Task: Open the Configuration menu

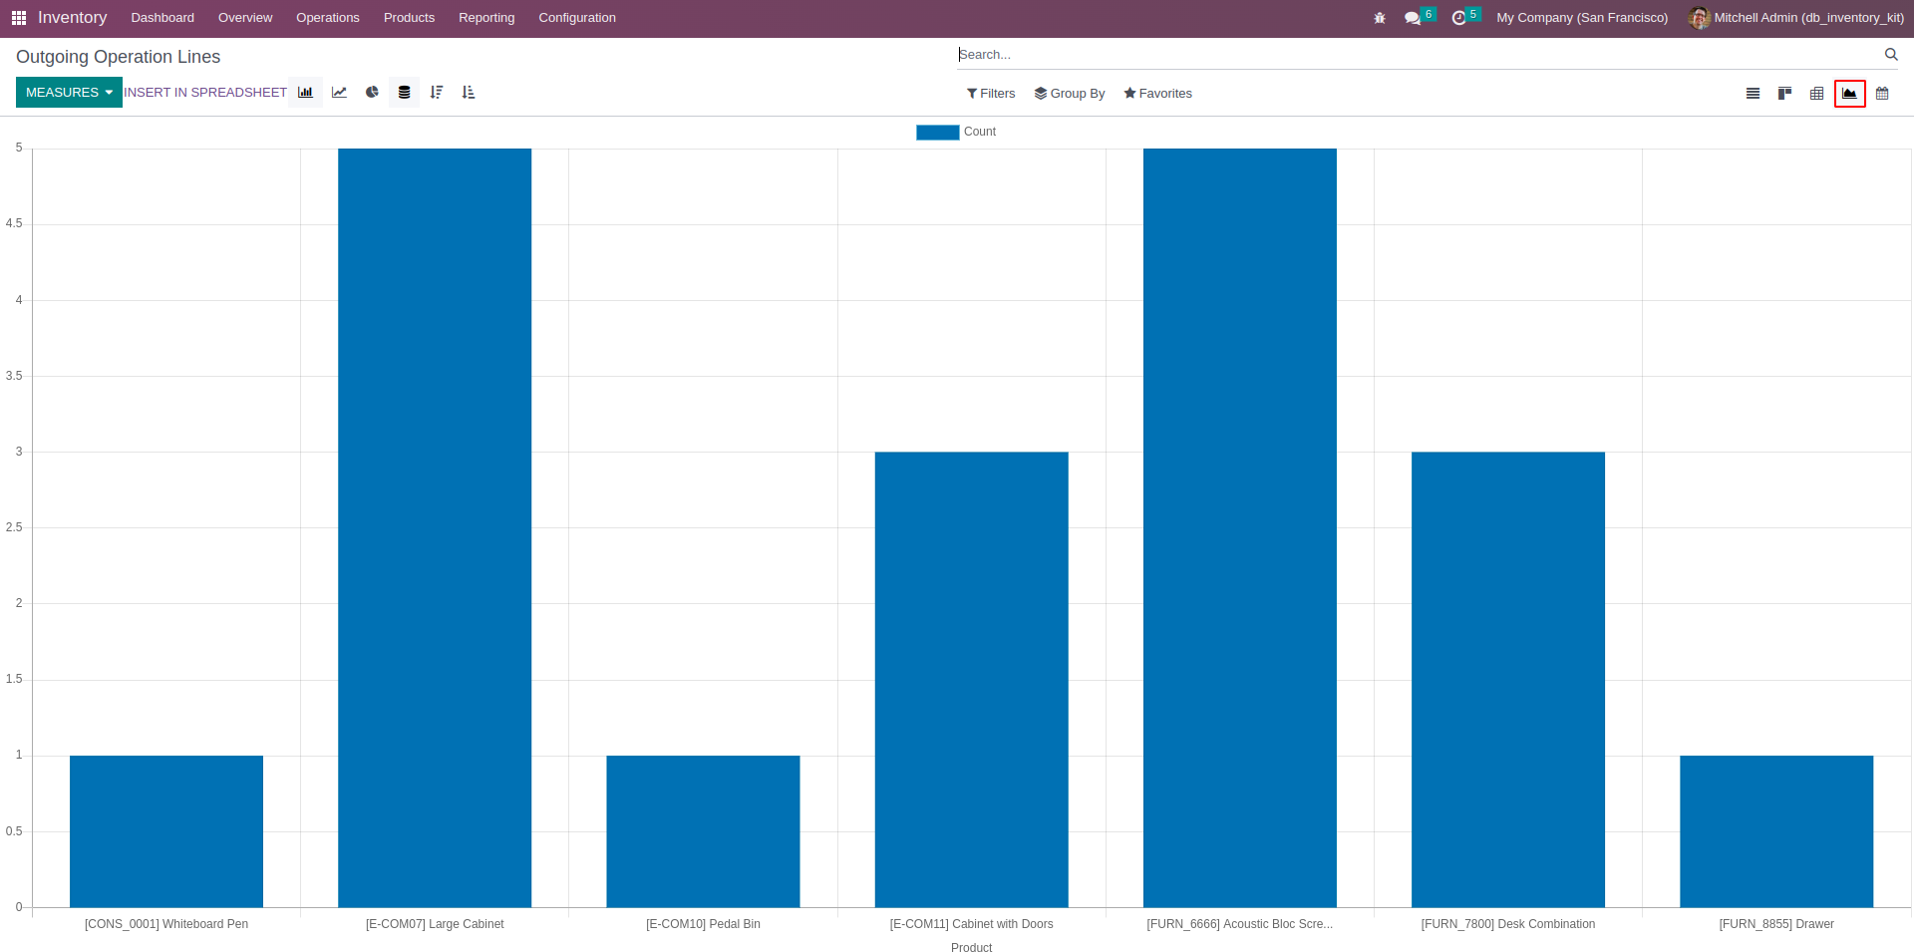Action: point(577,18)
